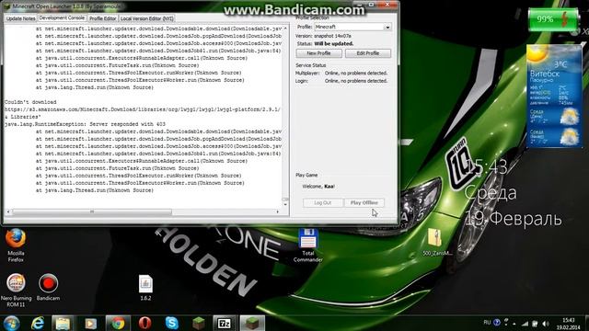
Task: Open network signal tray icon
Action: [525, 323]
